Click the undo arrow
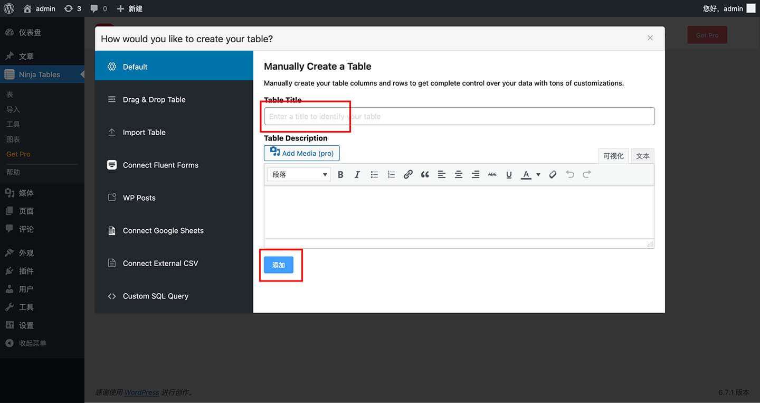Screen dimensions: 760x403 569,174
